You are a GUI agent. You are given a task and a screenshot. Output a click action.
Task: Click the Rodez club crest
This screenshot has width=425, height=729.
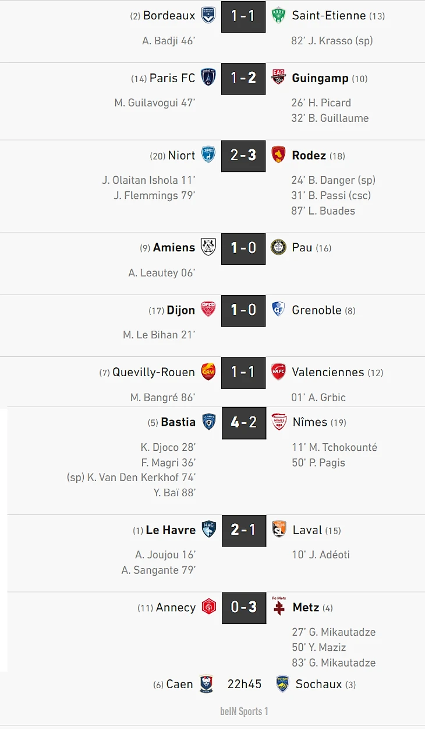tap(279, 155)
